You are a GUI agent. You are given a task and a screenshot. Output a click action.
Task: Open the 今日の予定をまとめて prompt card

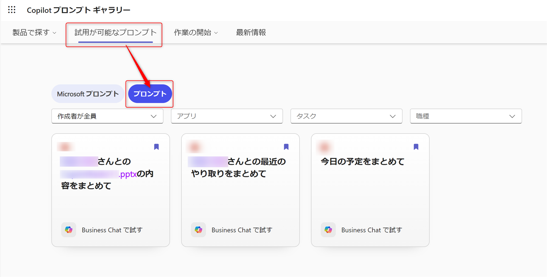(370, 190)
